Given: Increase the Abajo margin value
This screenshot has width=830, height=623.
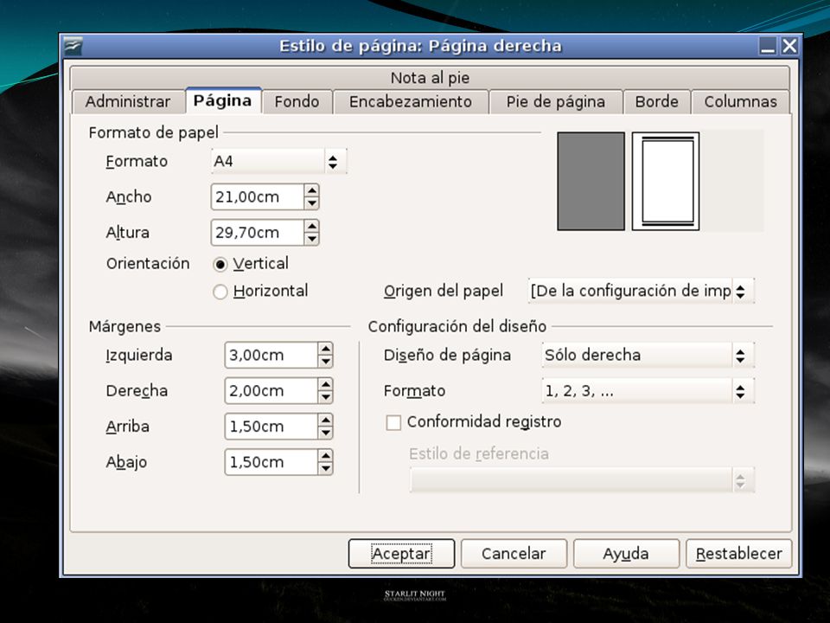Looking at the screenshot, I should (326, 456).
